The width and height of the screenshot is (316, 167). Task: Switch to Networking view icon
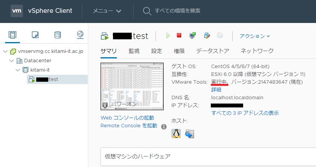pos(80,35)
